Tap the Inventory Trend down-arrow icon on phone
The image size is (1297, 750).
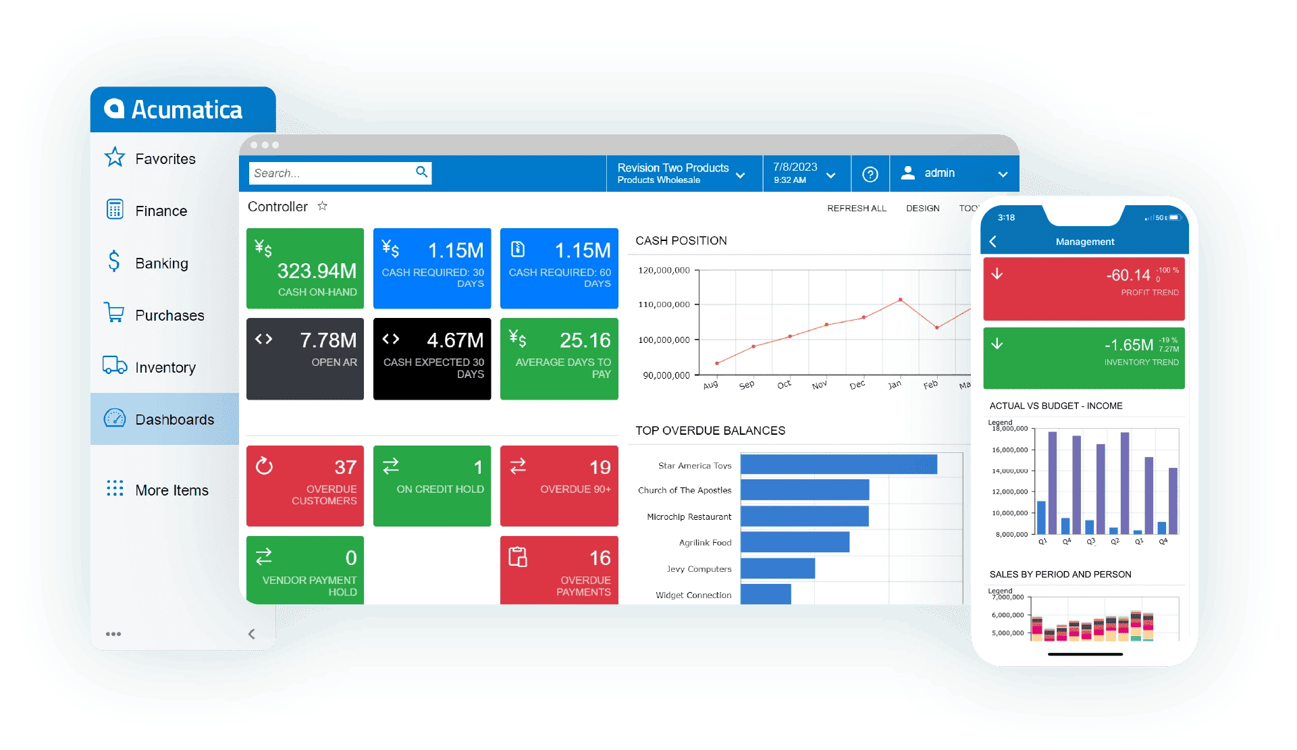click(997, 343)
